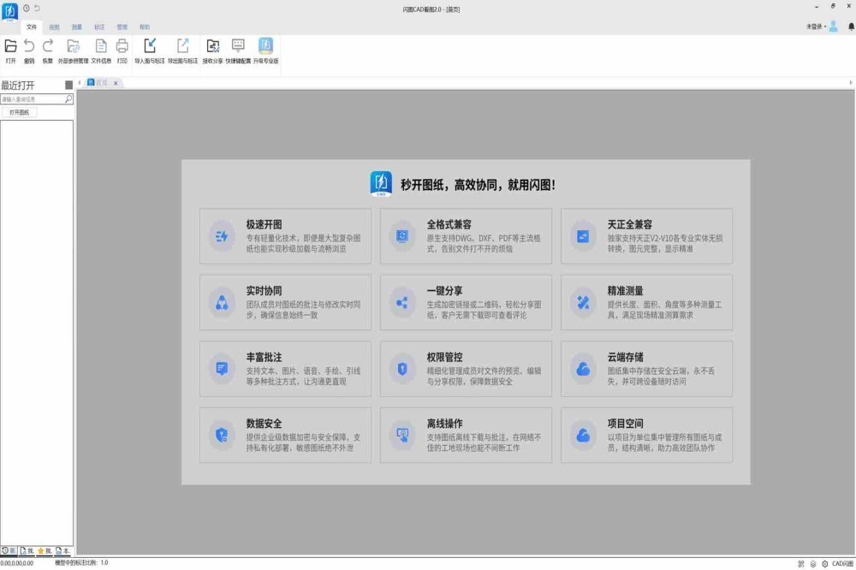Open 外部参照管理 external reference manager
Screen dimensions: 856x570
(x=73, y=50)
